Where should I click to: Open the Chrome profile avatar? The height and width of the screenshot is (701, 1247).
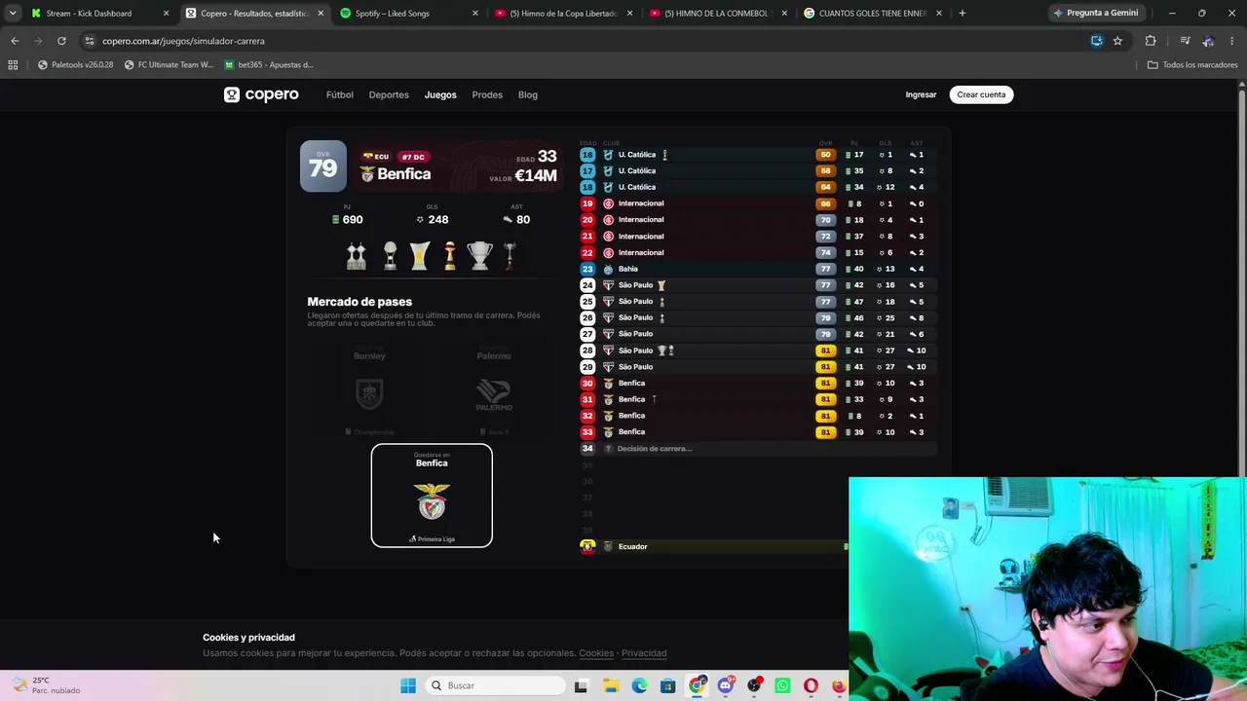pos(1208,41)
